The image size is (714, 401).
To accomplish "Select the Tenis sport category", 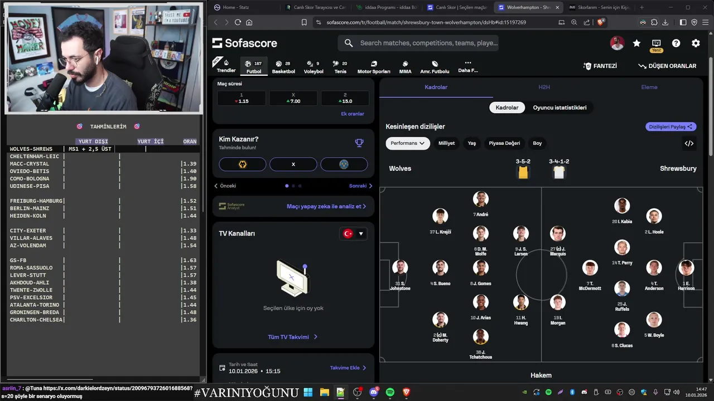I will 340,66.
